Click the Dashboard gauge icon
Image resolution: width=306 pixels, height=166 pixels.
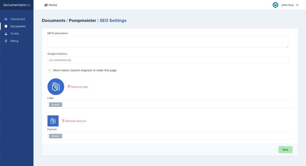point(6,19)
